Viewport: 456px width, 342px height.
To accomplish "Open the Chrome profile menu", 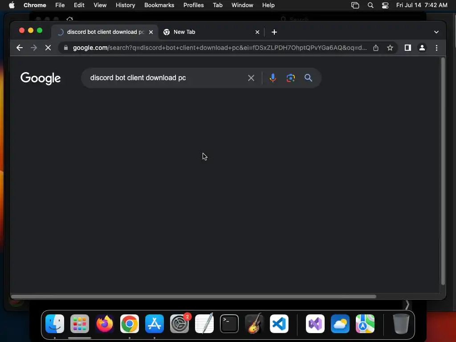I will tap(422, 48).
